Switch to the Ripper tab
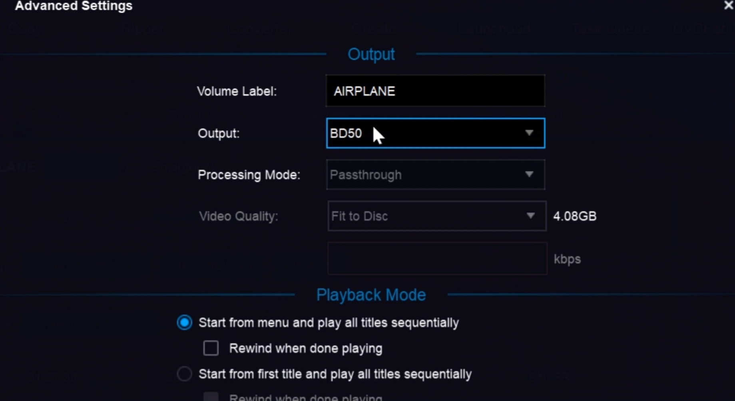This screenshot has height=401, width=735. pos(141,28)
